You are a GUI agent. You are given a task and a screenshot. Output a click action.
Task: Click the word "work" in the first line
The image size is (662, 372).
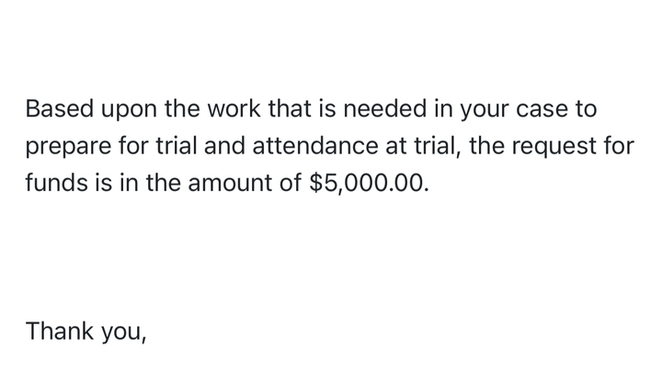click(x=234, y=108)
